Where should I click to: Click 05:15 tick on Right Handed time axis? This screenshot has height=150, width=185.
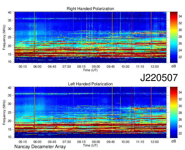pos(23,67)
